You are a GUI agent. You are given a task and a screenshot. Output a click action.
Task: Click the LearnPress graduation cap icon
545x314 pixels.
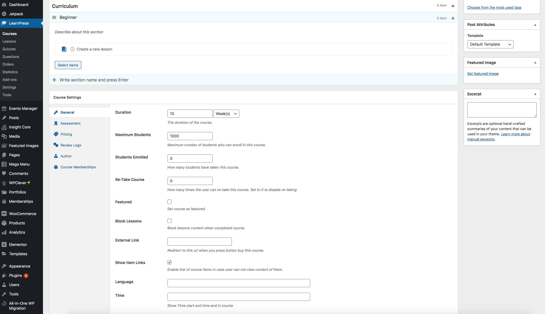click(x=4, y=23)
